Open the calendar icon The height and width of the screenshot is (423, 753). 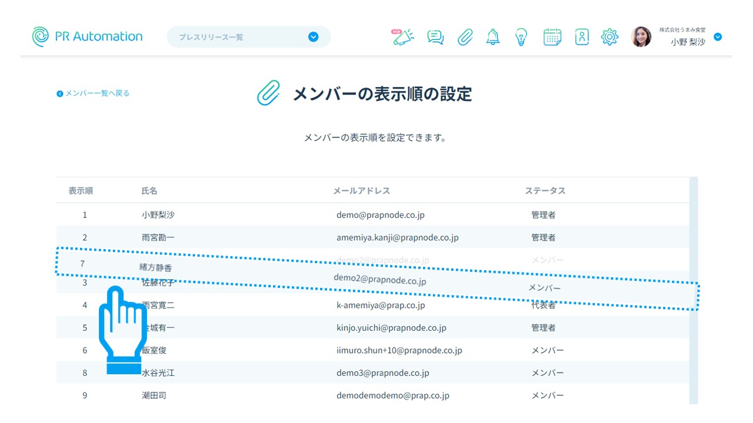[x=552, y=37]
